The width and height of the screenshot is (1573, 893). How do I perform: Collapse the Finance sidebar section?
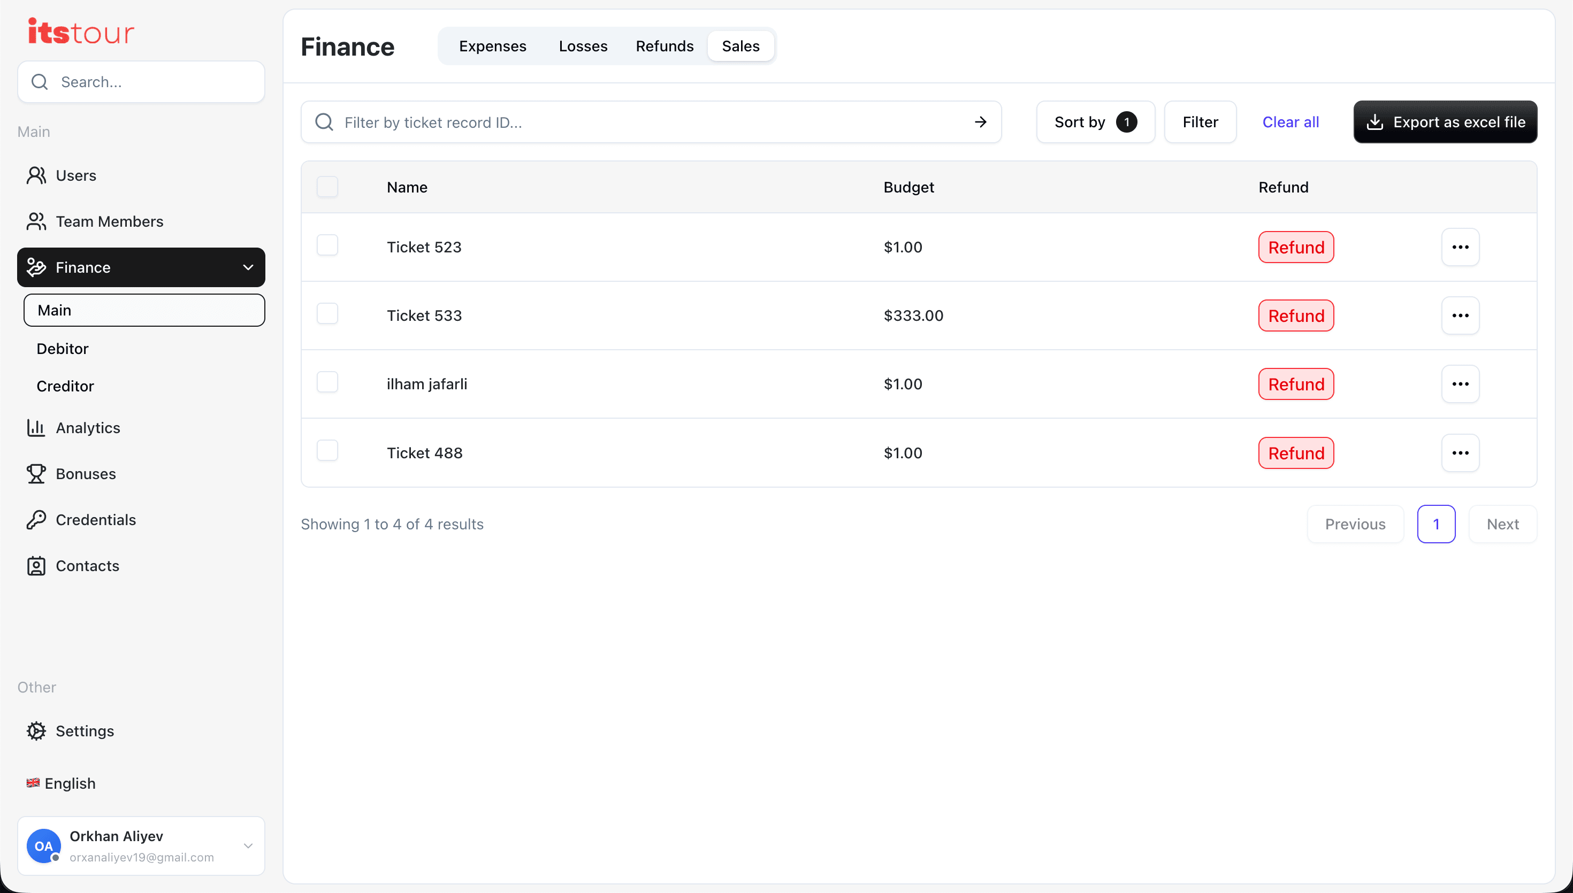[x=248, y=267]
